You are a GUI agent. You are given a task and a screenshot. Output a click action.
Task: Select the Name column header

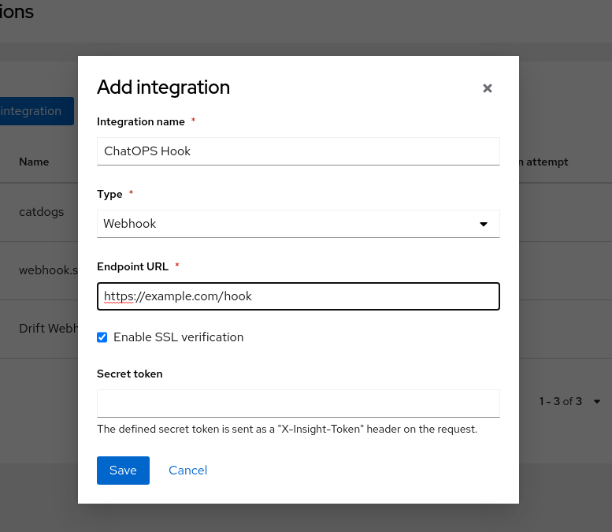34,162
